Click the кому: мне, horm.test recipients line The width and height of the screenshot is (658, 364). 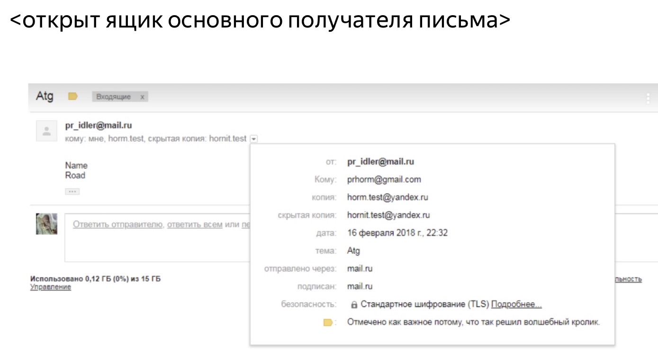tap(156, 139)
